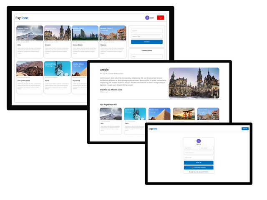Click the top Search input field
267x200 pixels.
tap(146, 31)
